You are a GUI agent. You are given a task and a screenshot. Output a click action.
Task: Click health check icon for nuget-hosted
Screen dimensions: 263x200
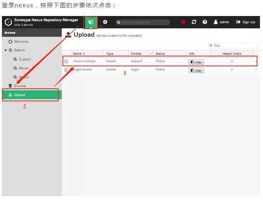pos(232,70)
